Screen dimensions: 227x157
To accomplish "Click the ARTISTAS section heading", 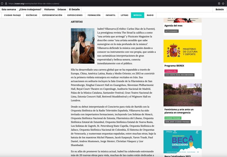I will [x=77, y=22].
